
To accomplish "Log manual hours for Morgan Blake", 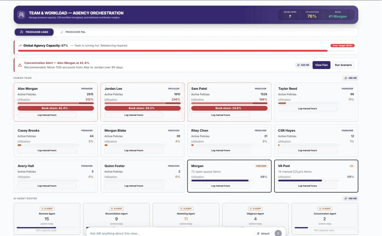I will (x=134, y=150).
